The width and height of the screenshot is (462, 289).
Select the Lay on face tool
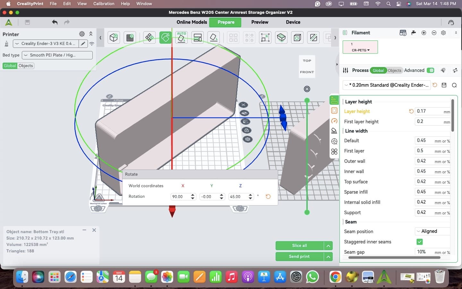[x=214, y=38]
